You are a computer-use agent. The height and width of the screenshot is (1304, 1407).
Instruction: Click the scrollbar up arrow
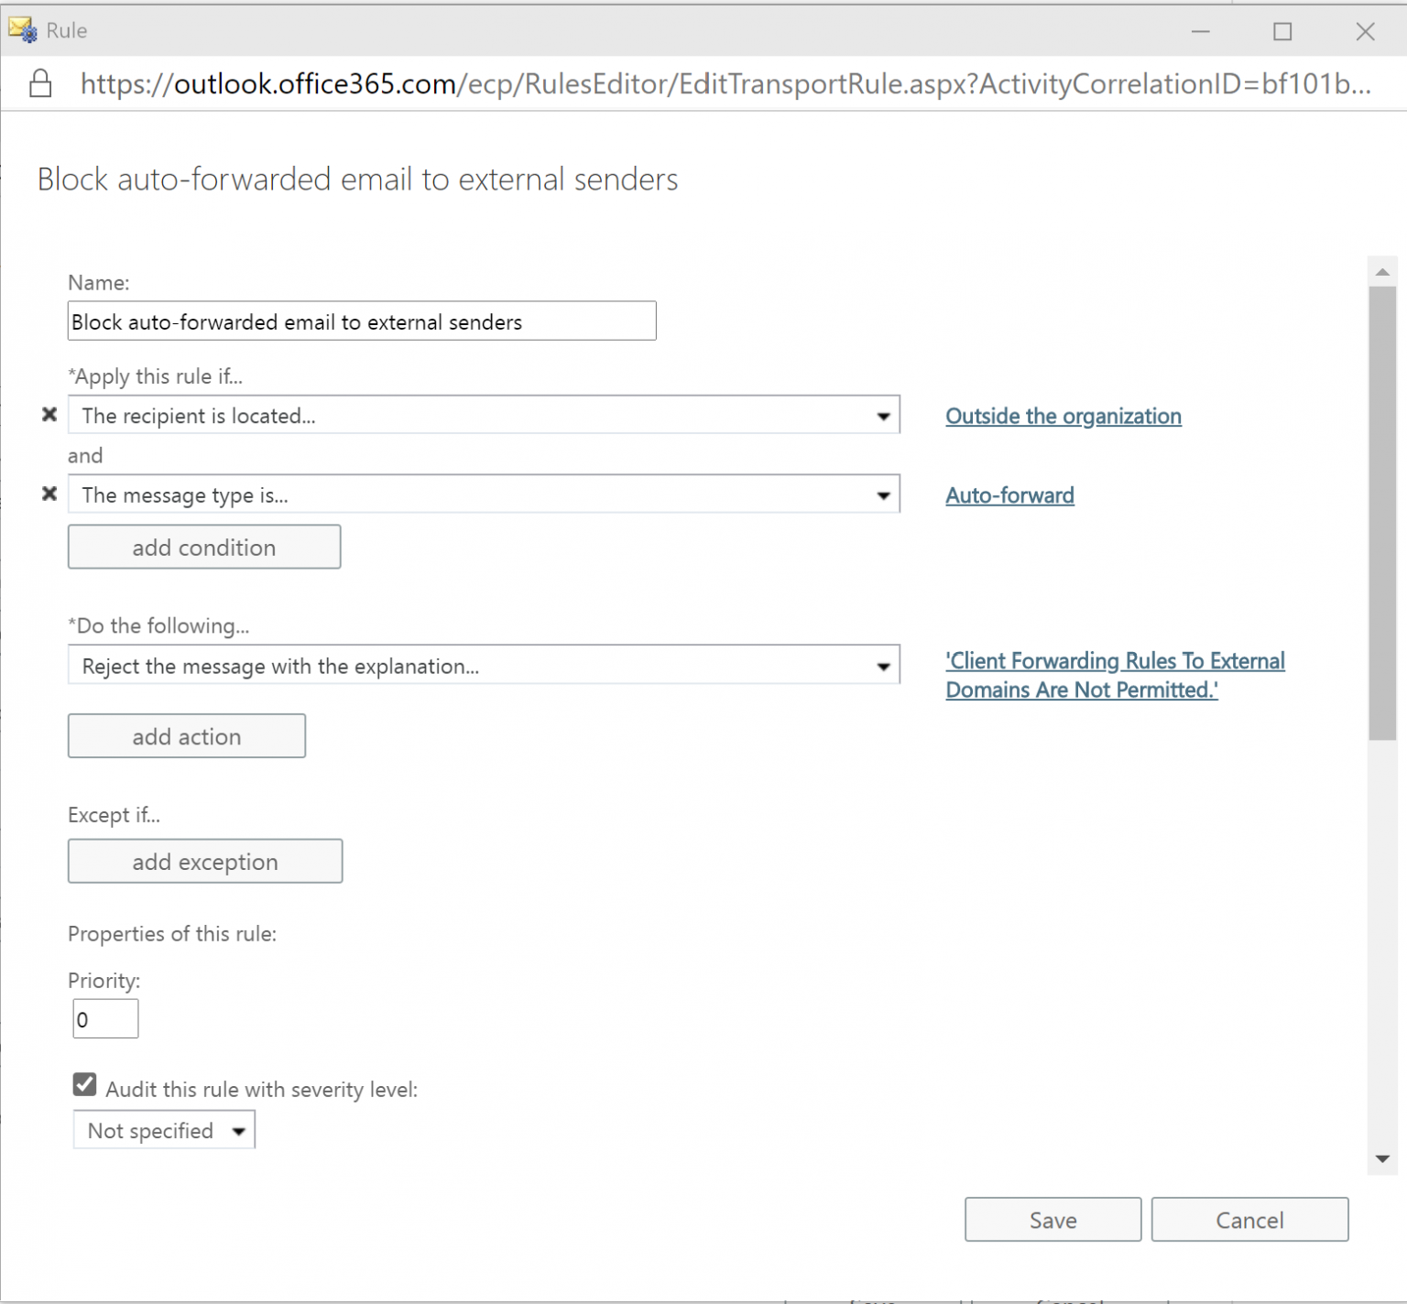click(x=1381, y=271)
